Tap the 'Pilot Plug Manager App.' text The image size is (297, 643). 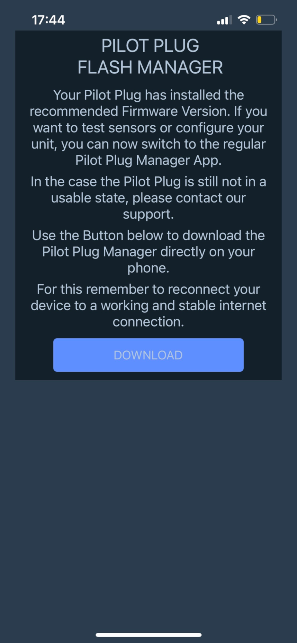coord(148,160)
